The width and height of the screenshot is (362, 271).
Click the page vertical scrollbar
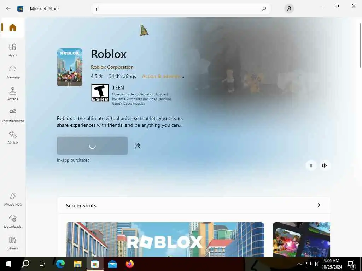point(360,46)
